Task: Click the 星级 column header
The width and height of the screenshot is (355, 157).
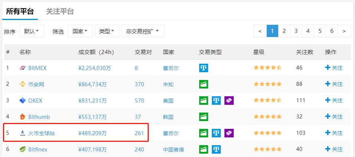Action: 259,52
